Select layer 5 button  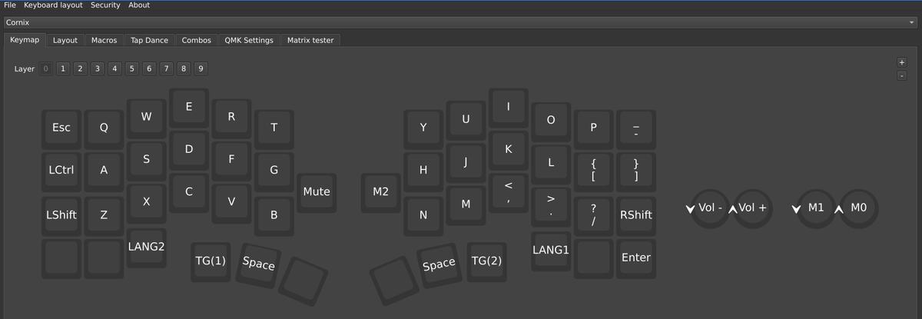pyautogui.click(x=131, y=68)
